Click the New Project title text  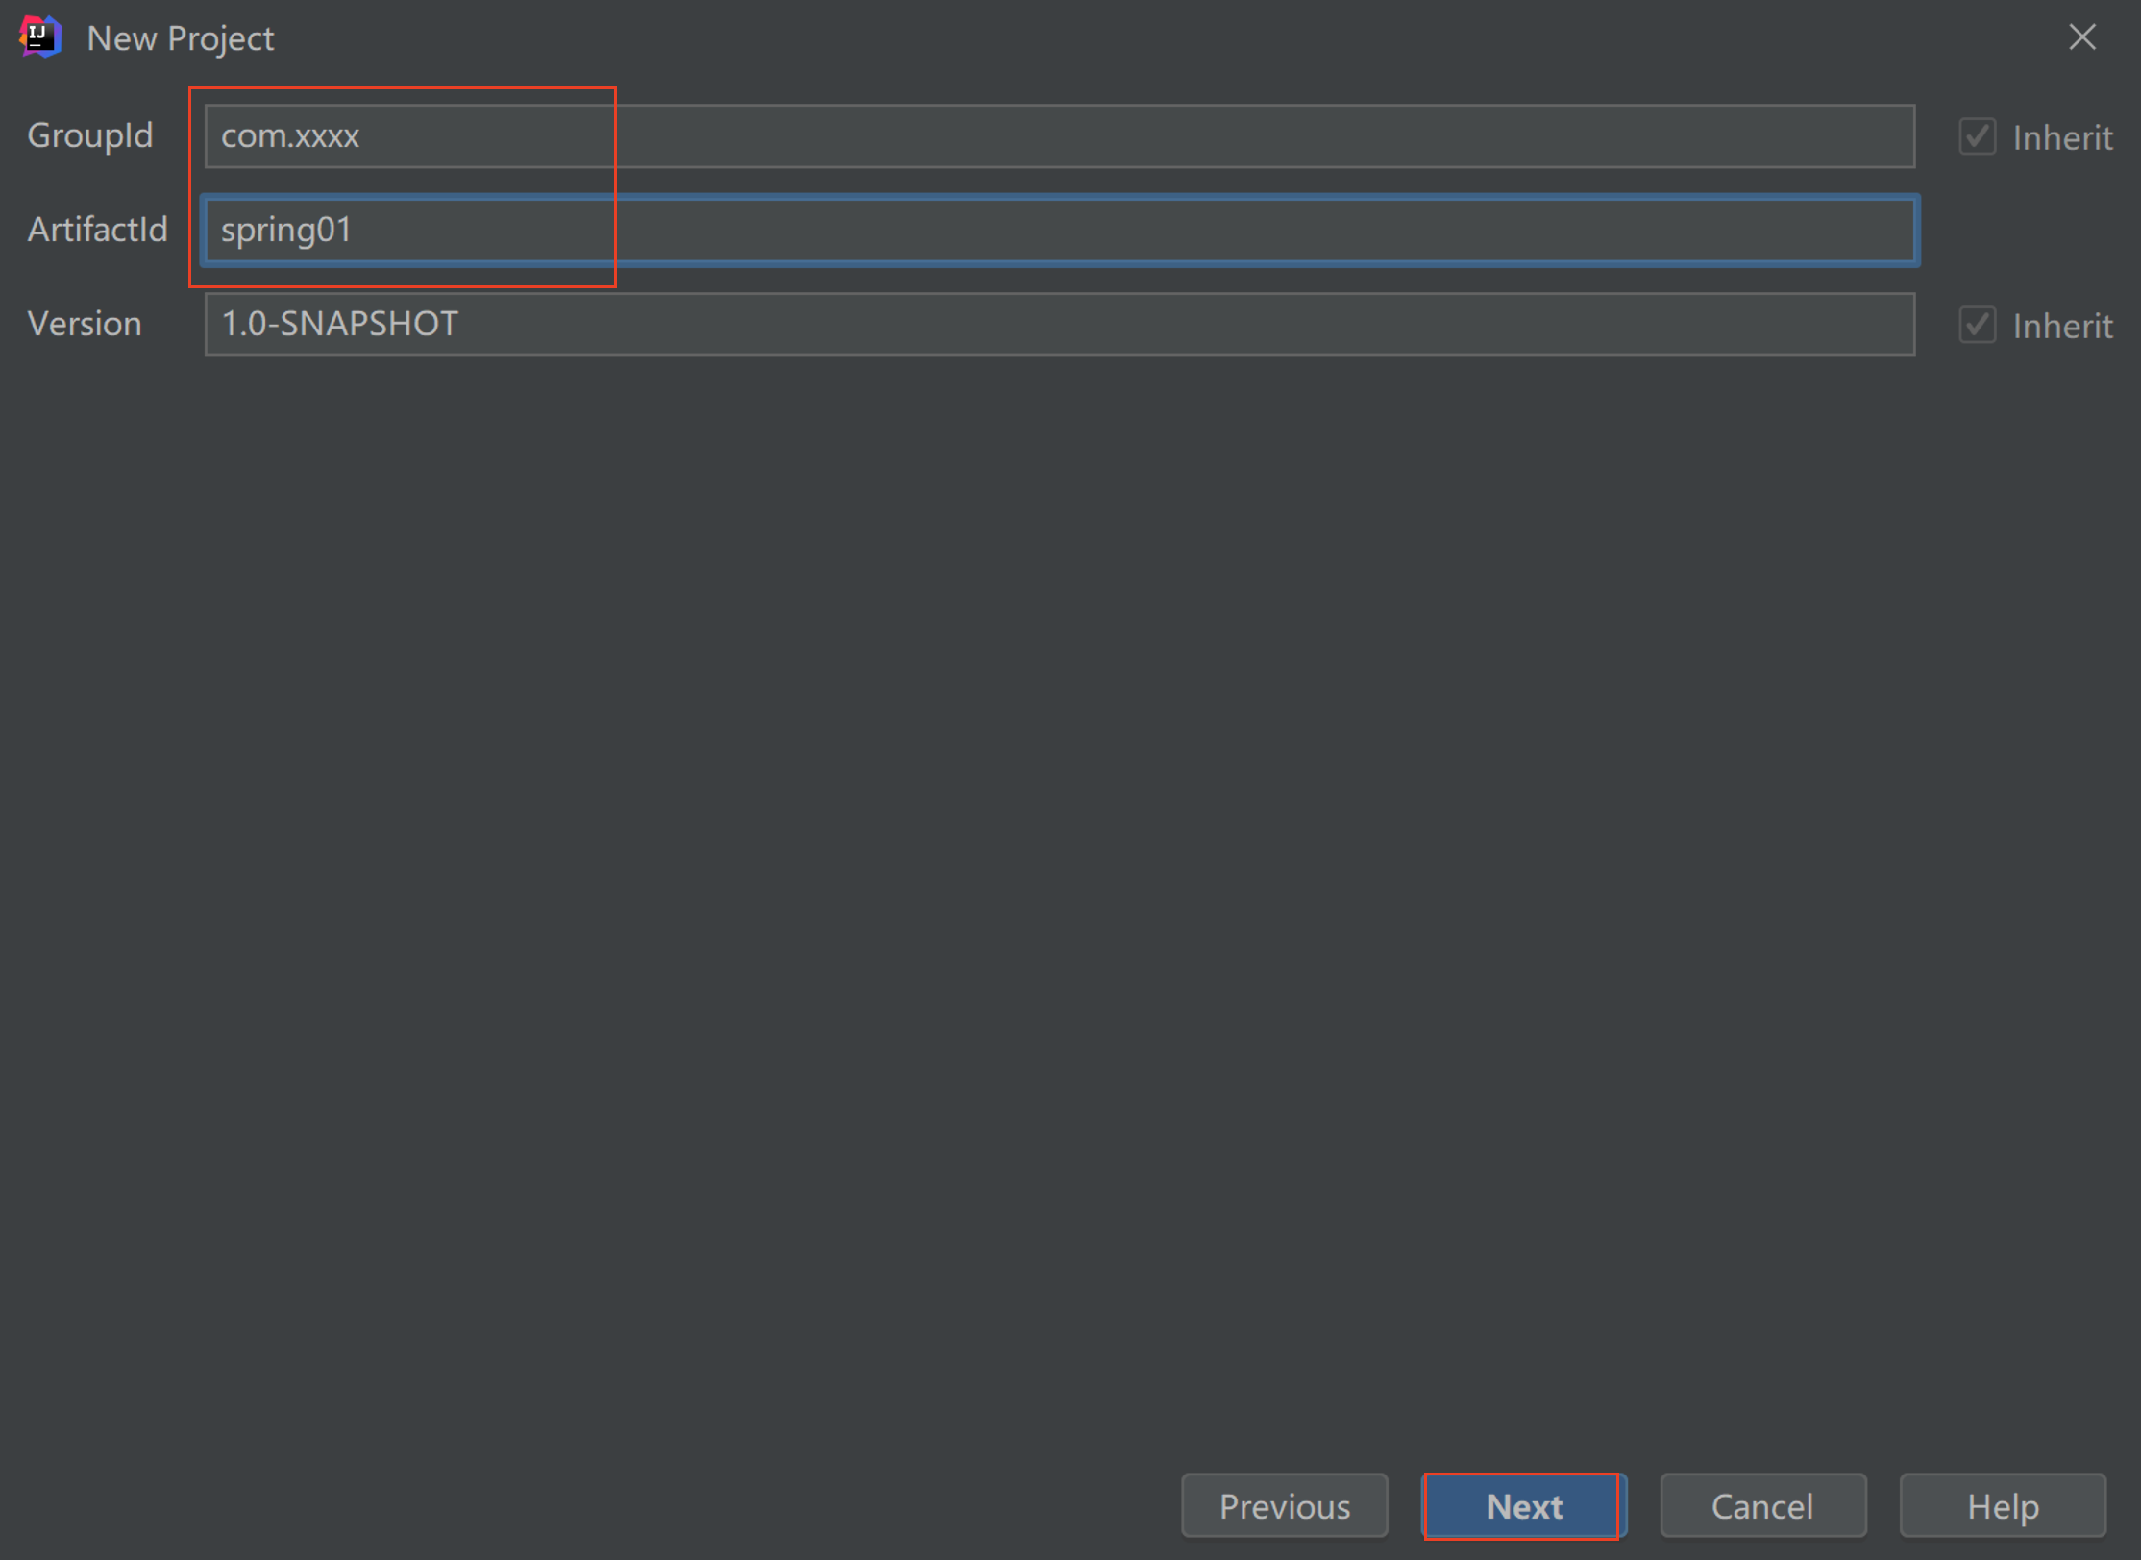[x=180, y=38]
